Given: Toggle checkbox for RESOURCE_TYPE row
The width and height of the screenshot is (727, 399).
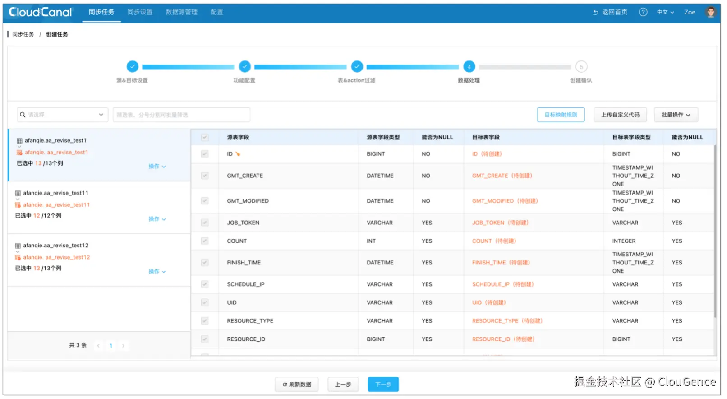Looking at the screenshot, I should click(205, 321).
